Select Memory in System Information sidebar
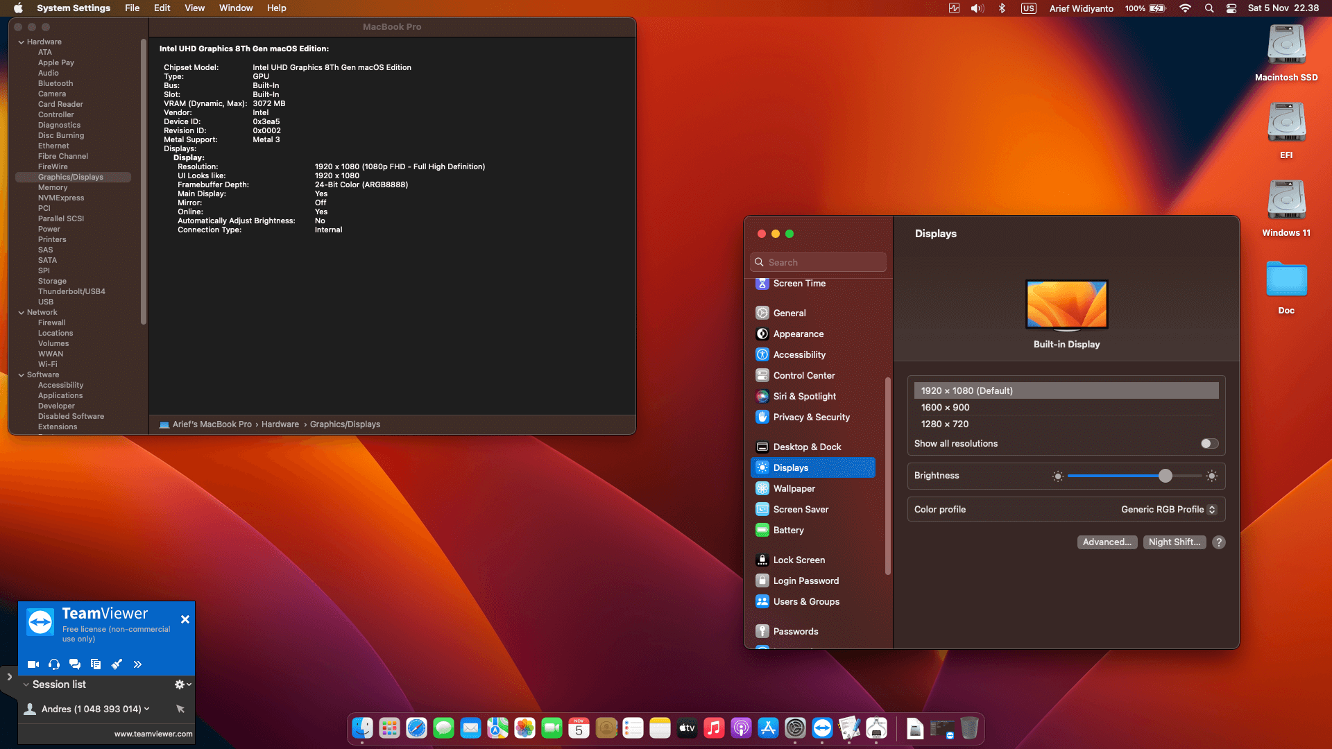Viewport: 1332px width, 749px height. [53, 187]
